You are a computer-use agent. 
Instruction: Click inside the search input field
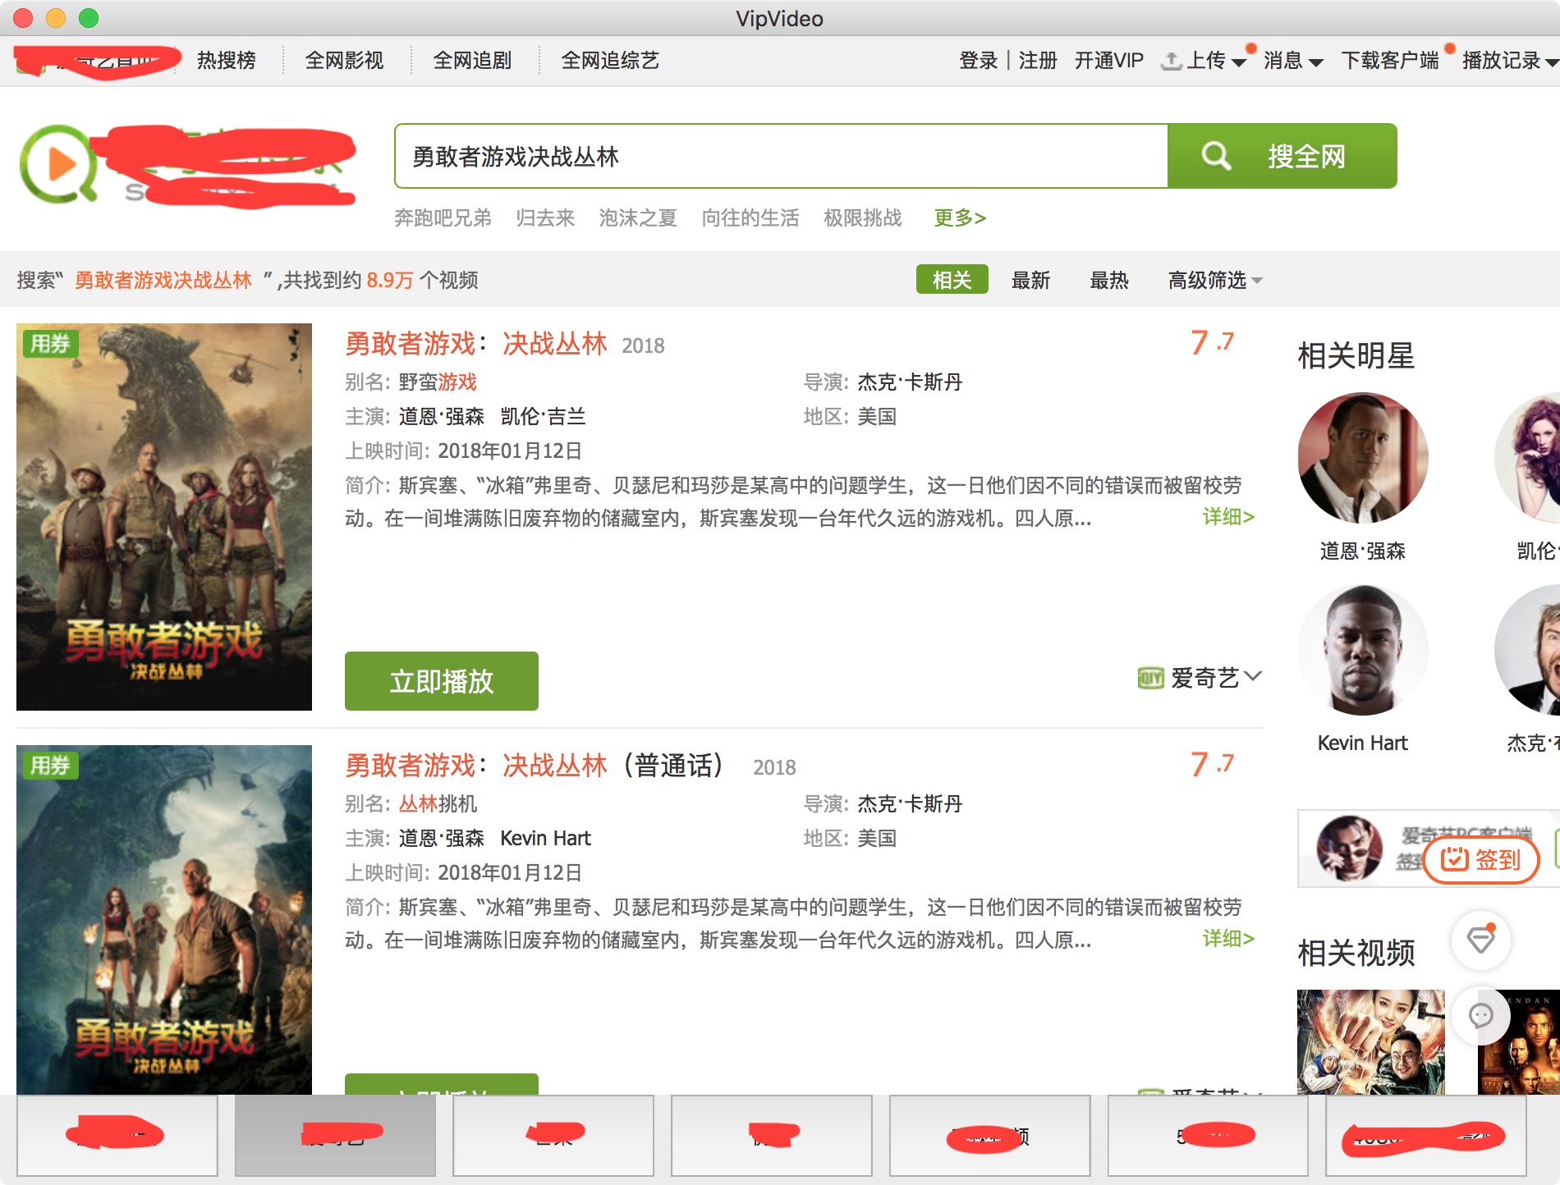[781, 156]
